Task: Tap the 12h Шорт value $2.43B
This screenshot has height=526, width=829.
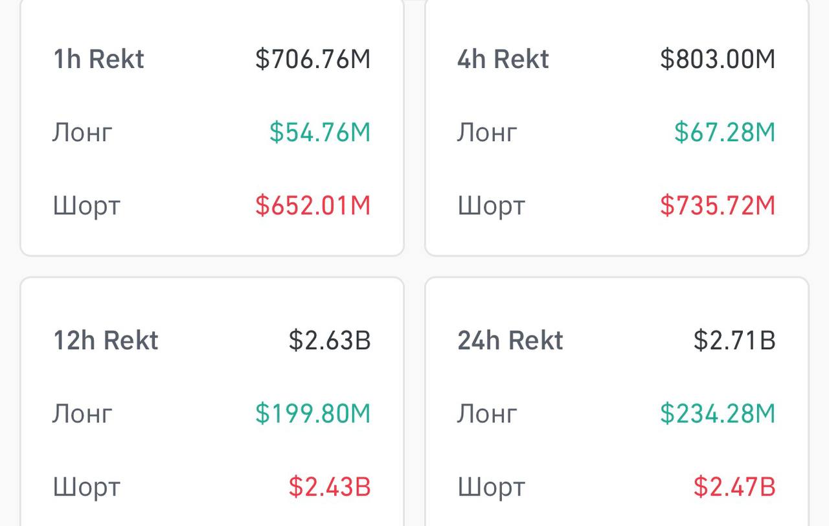Action: 330,486
